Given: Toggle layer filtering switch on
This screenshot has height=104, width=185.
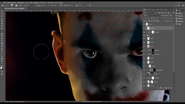Looking at the screenshot, I should coord(174,12).
